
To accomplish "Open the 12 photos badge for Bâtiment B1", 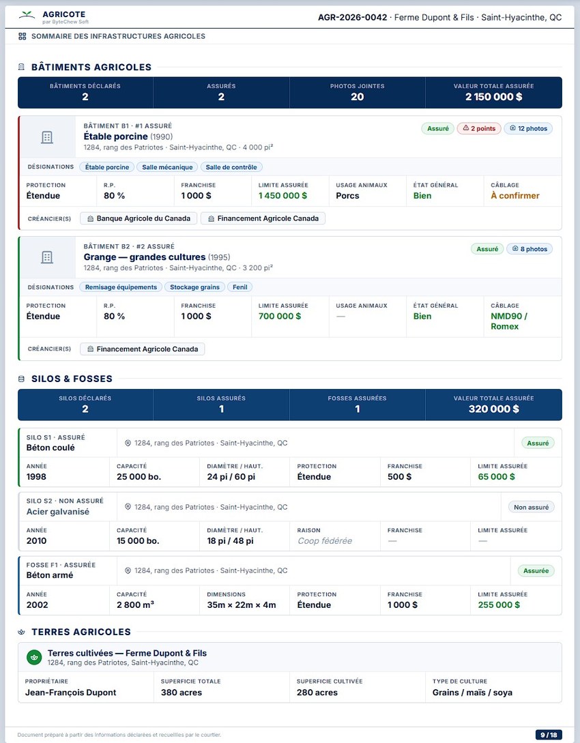I will tap(528, 128).
